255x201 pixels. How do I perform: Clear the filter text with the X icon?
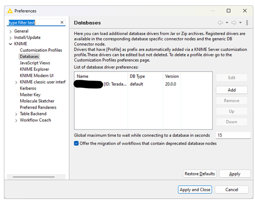[62, 22]
